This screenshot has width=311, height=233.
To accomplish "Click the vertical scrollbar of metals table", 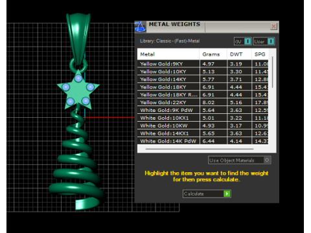I will [x=273, y=72].
